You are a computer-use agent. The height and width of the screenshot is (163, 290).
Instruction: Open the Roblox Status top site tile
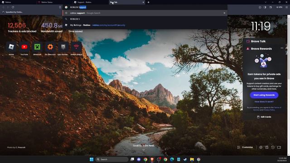pos(76,47)
